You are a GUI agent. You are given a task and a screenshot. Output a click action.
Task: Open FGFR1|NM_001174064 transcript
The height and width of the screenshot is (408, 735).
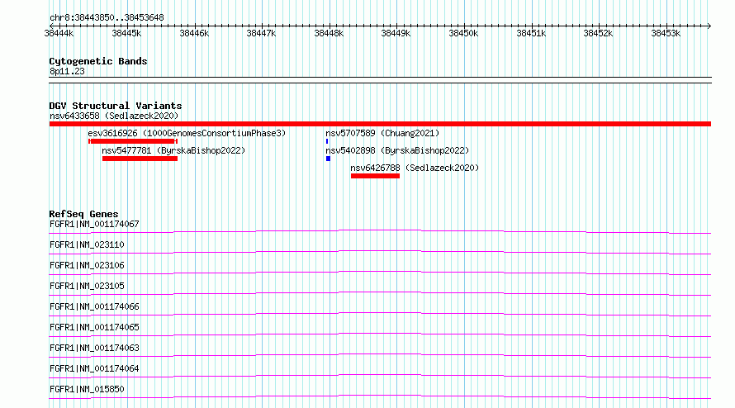pyautogui.click(x=94, y=368)
